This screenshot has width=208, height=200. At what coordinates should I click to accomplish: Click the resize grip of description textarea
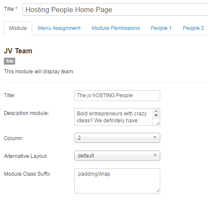pyautogui.click(x=158, y=123)
